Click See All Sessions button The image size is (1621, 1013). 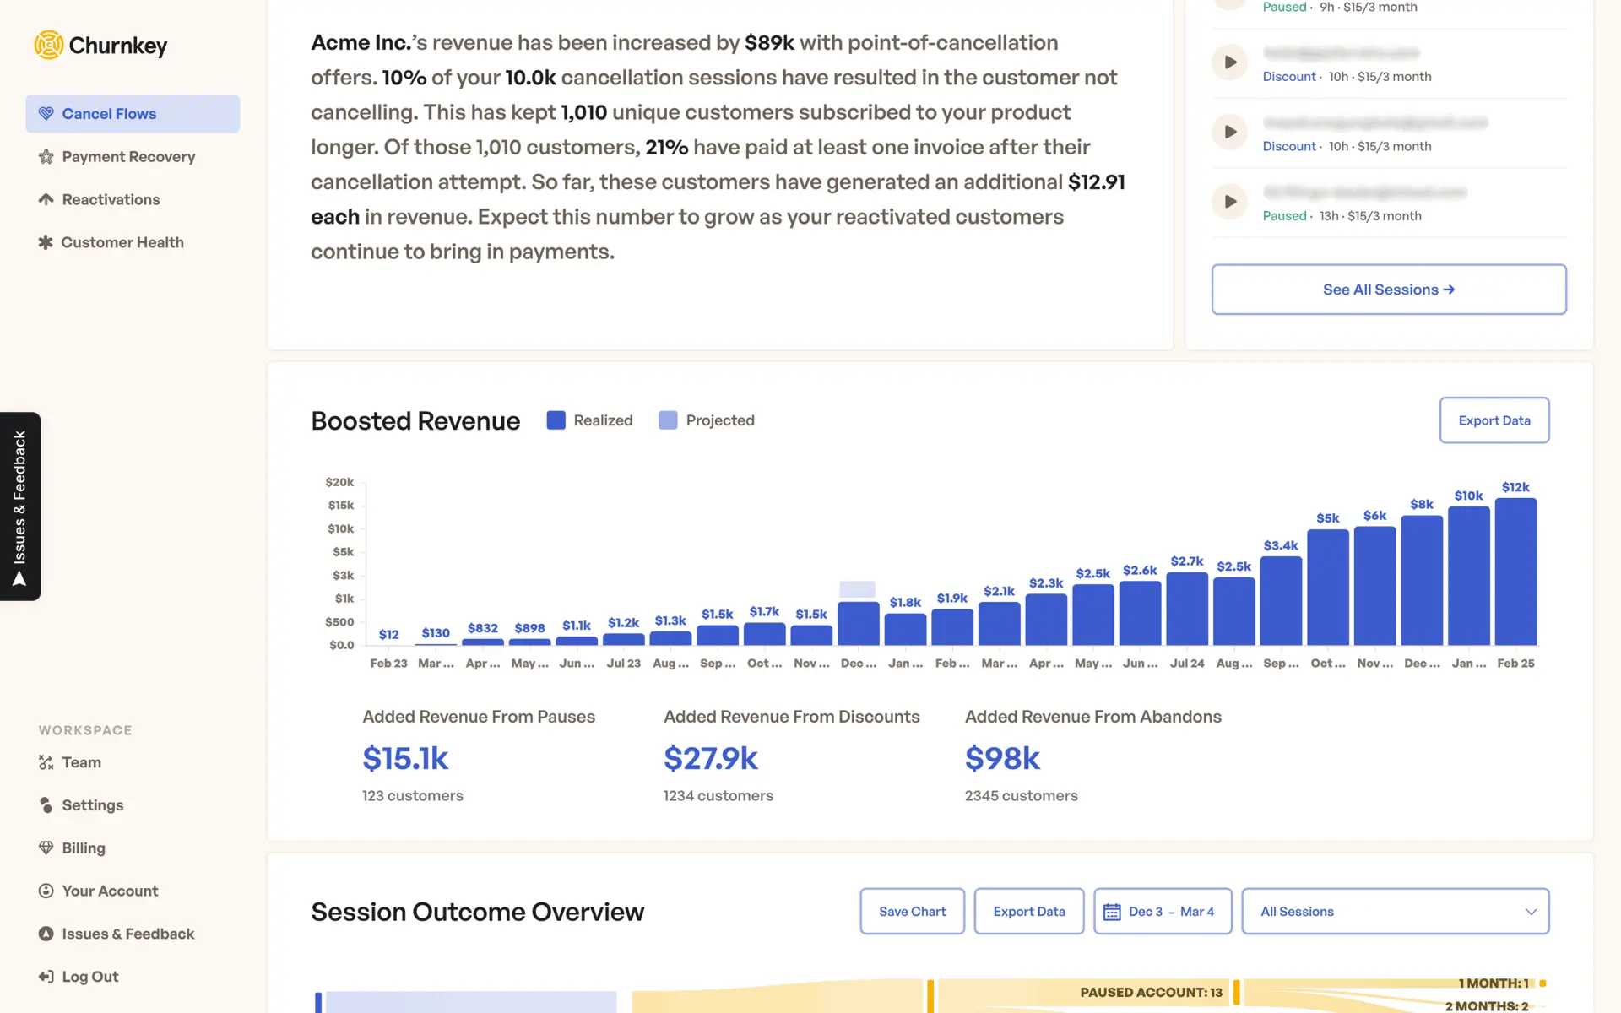1388,290
